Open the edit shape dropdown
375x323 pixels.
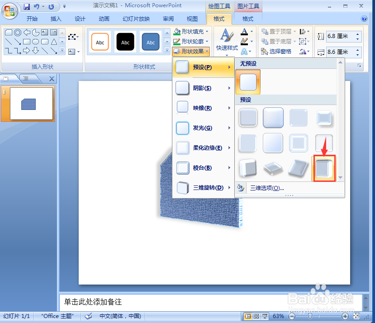coord(73,37)
